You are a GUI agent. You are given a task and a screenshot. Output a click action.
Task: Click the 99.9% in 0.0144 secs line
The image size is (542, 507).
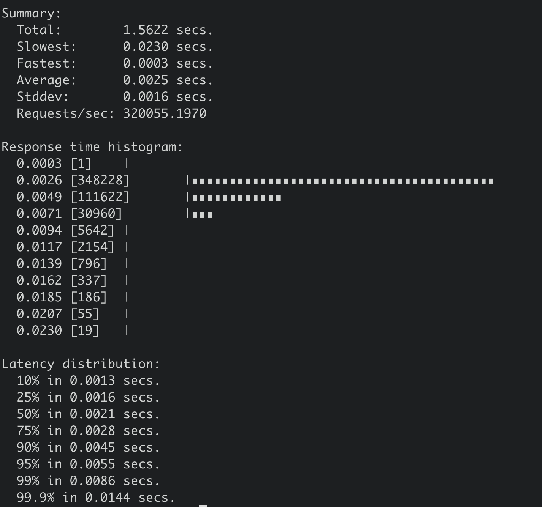(x=96, y=498)
